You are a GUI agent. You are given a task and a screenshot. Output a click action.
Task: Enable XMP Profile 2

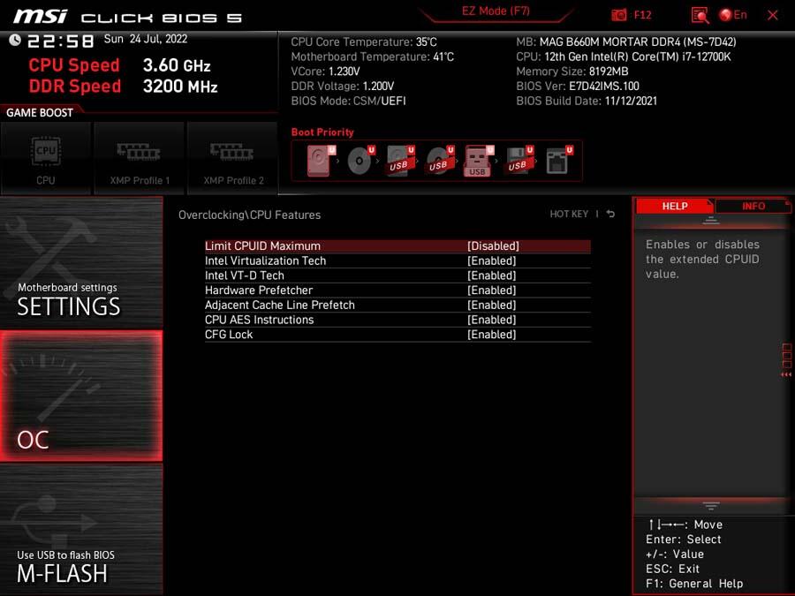click(233, 158)
